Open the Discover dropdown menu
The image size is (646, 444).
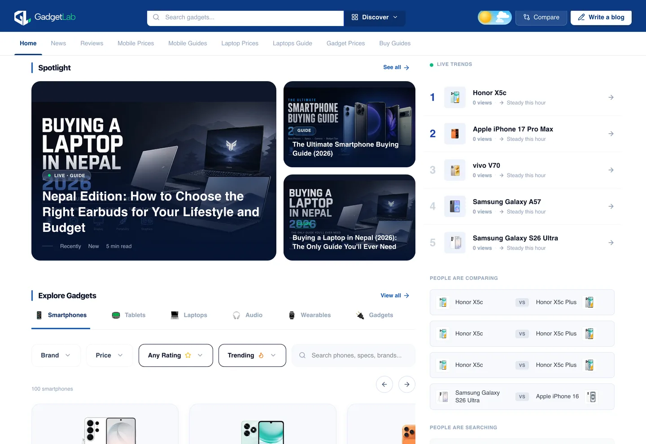375,17
